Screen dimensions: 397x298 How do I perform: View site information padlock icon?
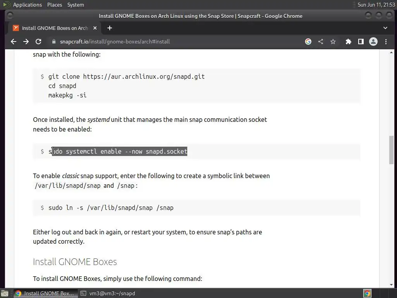pyautogui.click(x=54, y=42)
